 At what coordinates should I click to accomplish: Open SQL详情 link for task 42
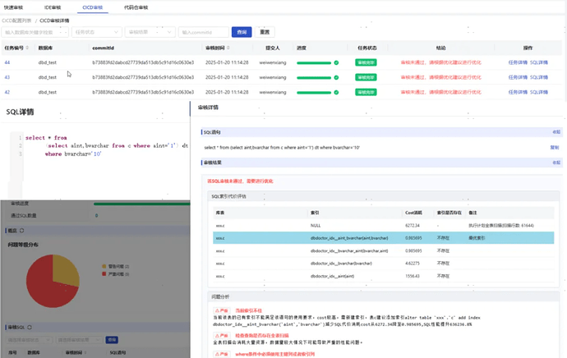click(x=538, y=92)
